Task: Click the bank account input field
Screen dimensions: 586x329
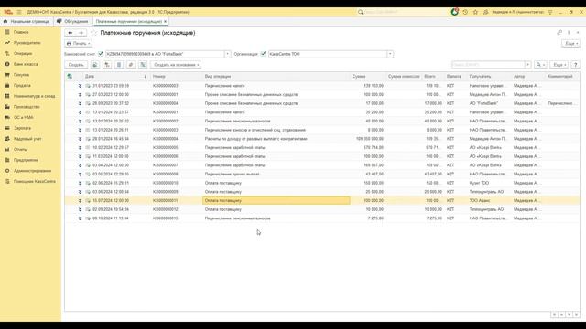Action: [165, 54]
